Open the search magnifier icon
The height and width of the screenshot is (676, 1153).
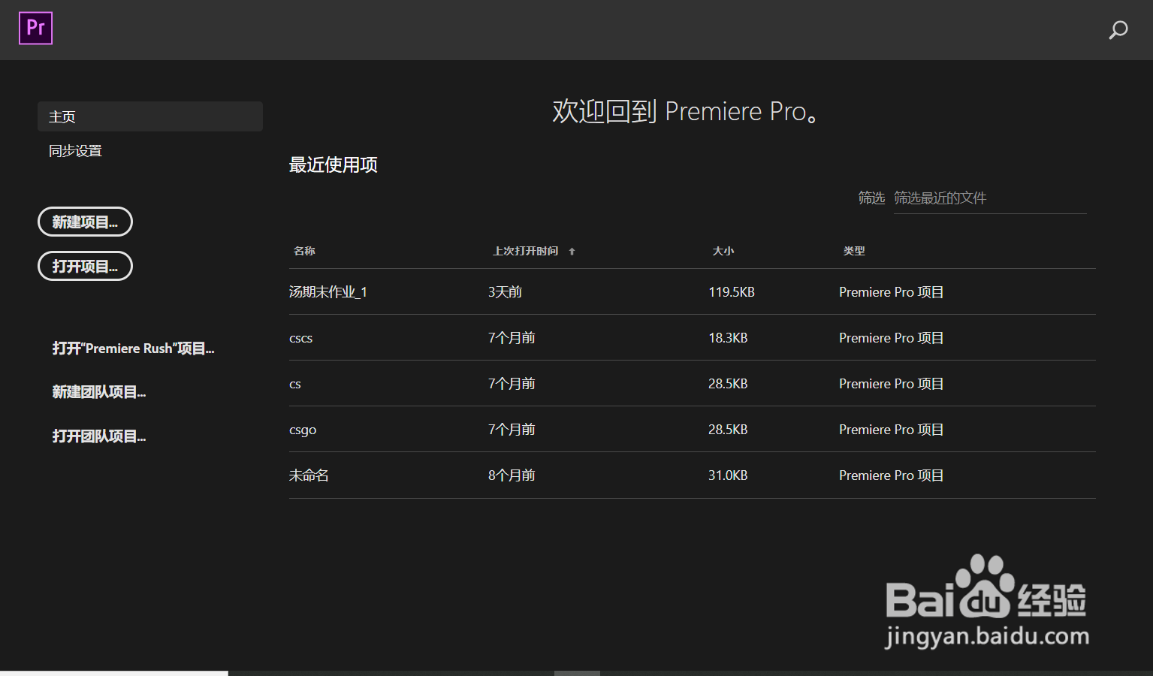[1118, 30]
